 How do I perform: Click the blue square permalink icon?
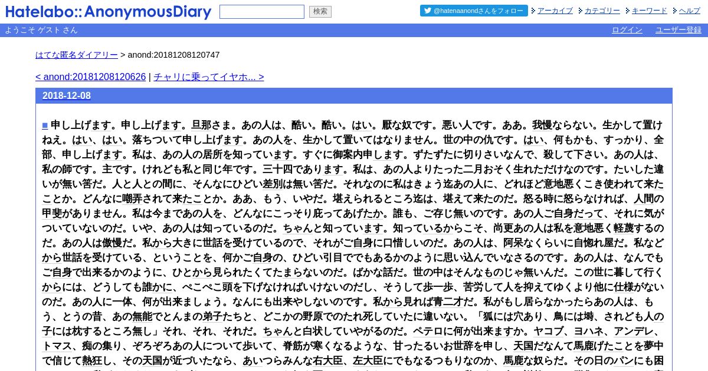45,125
